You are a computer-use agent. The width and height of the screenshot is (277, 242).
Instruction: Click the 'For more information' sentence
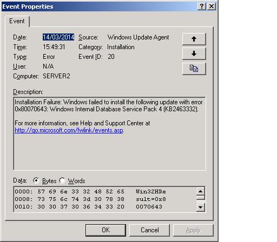[x=82, y=123]
